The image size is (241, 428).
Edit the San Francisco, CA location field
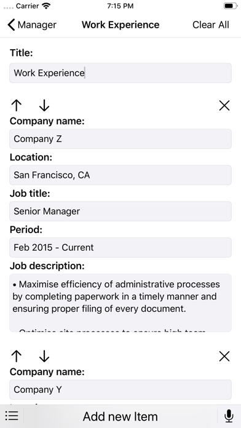(x=120, y=175)
